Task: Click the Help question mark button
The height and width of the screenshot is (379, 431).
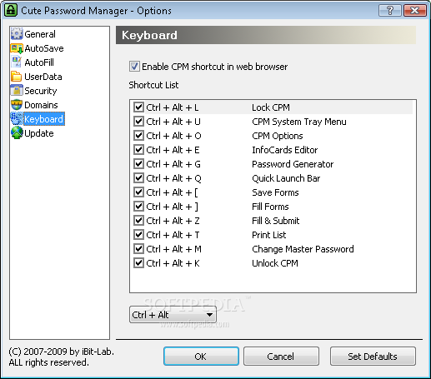Action: coord(390,11)
